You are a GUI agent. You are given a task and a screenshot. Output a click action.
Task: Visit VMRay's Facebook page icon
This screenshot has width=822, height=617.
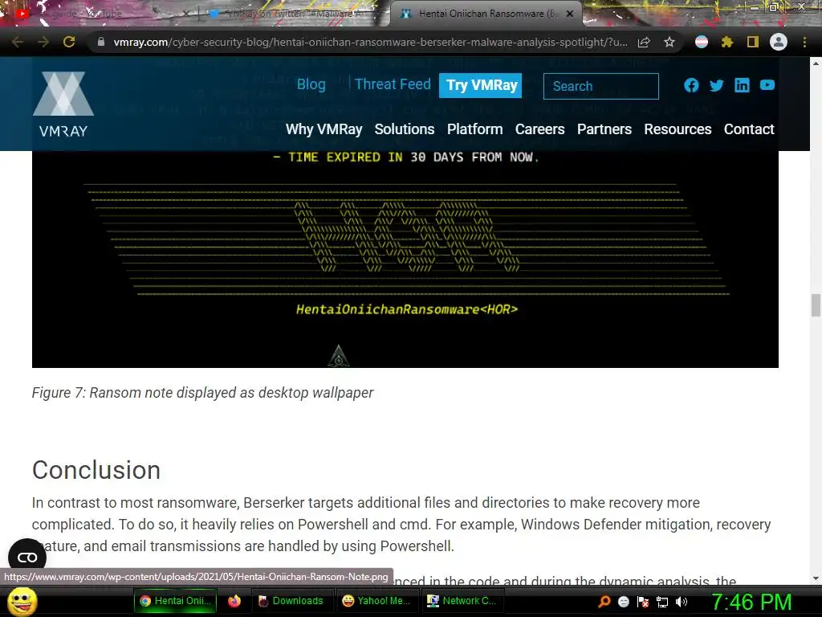[691, 85]
